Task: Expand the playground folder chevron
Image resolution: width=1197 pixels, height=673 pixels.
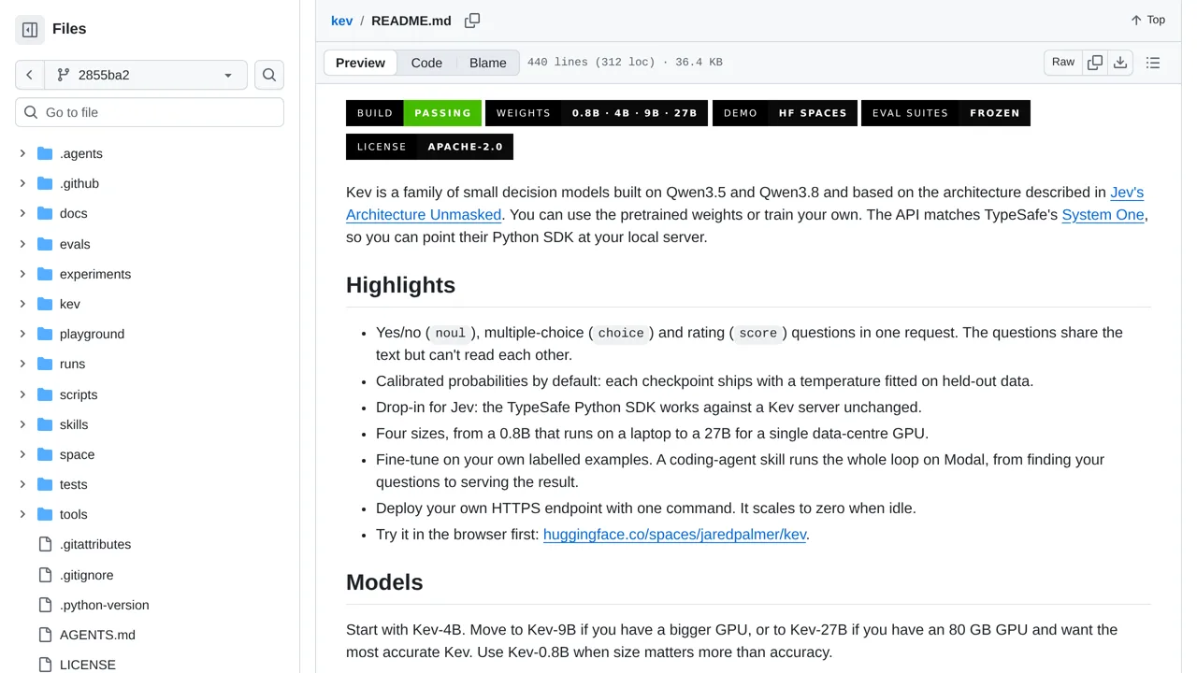Action: (22, 334)
